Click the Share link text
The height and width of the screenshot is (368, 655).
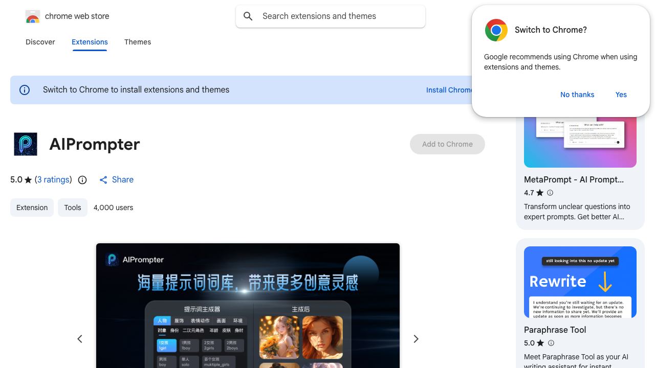coord(123,180)
